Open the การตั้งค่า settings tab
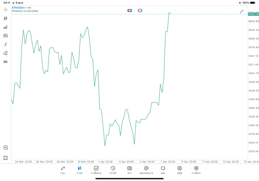 [x=196, y=170]
